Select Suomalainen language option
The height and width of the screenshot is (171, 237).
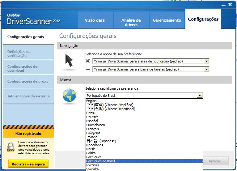coord(144,125)
